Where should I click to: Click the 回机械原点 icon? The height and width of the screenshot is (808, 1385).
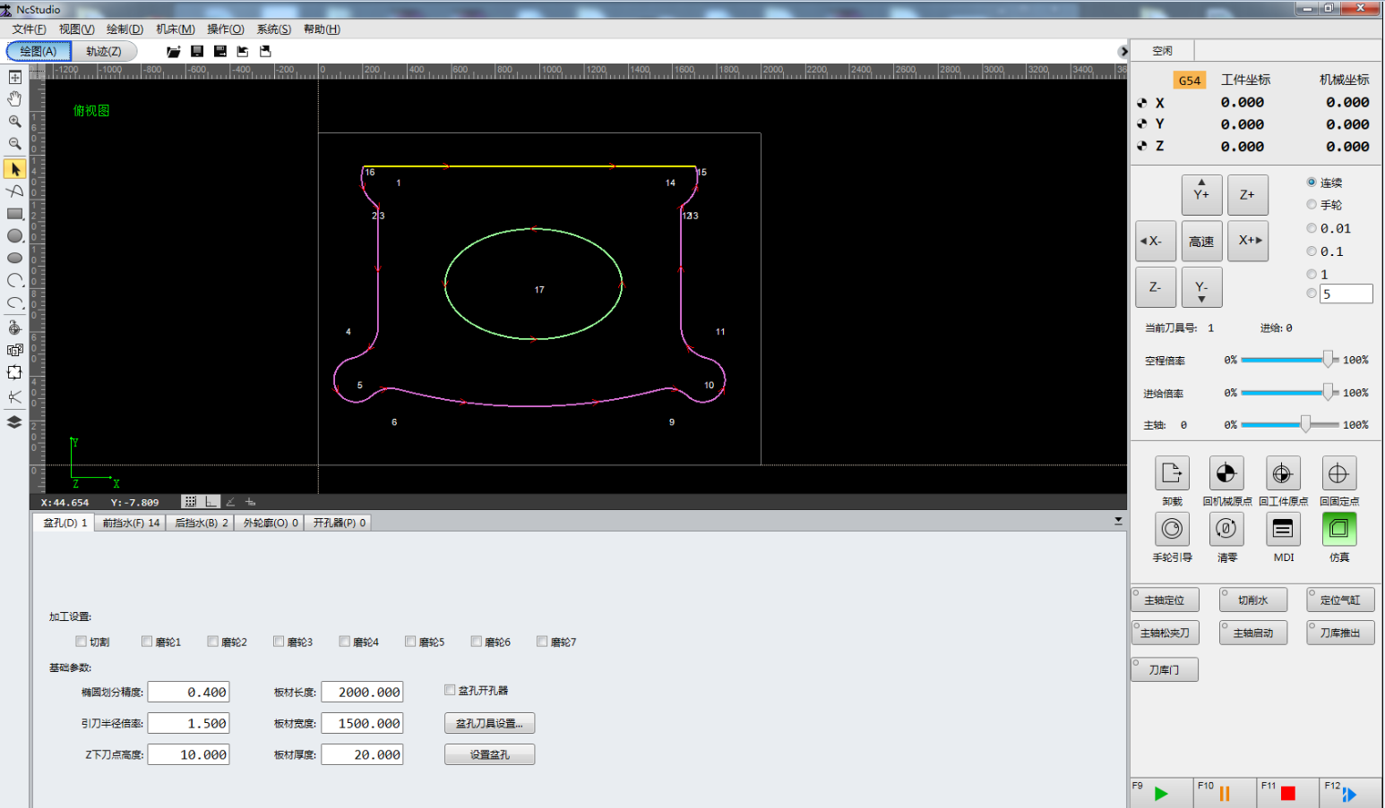pyautogui.click(x=1226, y=473)
